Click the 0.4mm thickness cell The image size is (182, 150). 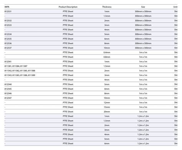[107, 53]
